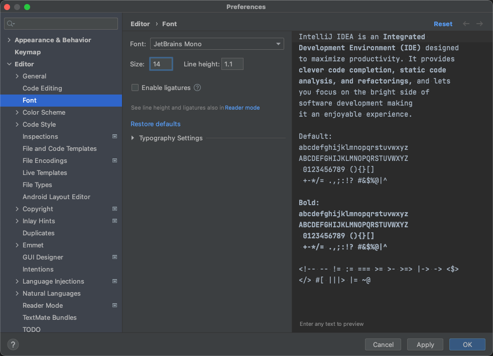Expand the General node chevron
This screenshot has height=356, width=493.
click(17, 76)
